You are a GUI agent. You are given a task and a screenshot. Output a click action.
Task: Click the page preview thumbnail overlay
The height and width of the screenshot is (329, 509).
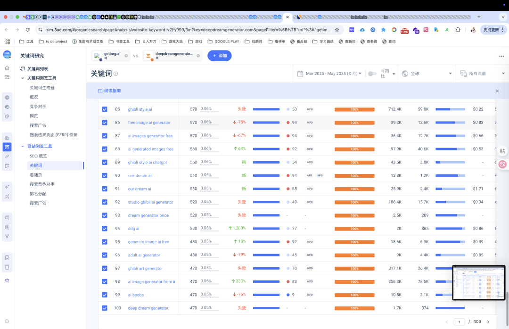pyautogui.click(x=479, y=283)
